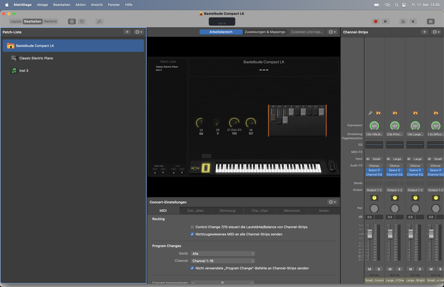Image resolution: width=444 pixels, height=287 pixels.
Task: Open the Stimmung settings tab
Action: (228, 210)
